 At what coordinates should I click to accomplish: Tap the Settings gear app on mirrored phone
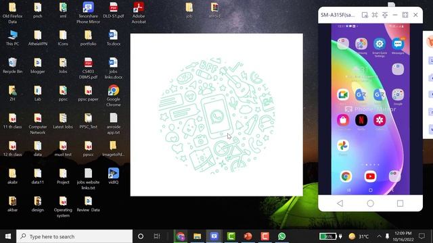pos(380,44)
